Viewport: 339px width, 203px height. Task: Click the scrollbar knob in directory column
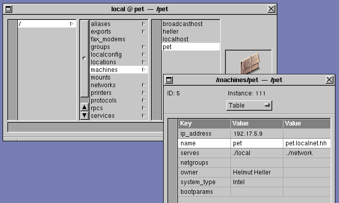(84, 59)
